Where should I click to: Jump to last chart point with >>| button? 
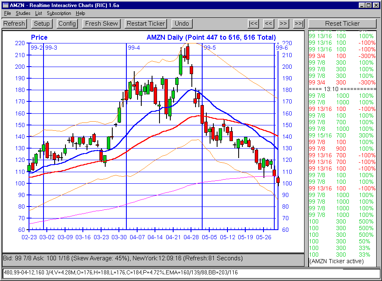[x=298, y=24]
